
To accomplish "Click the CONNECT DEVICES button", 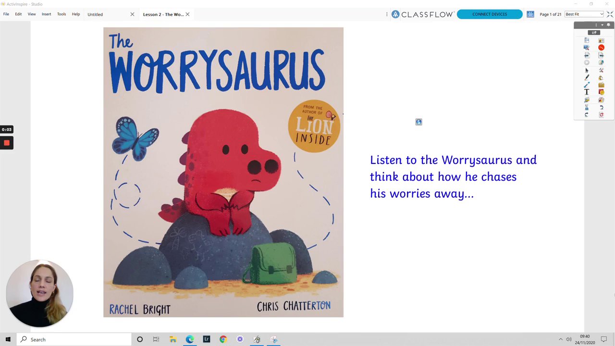I will coord(490,14).
